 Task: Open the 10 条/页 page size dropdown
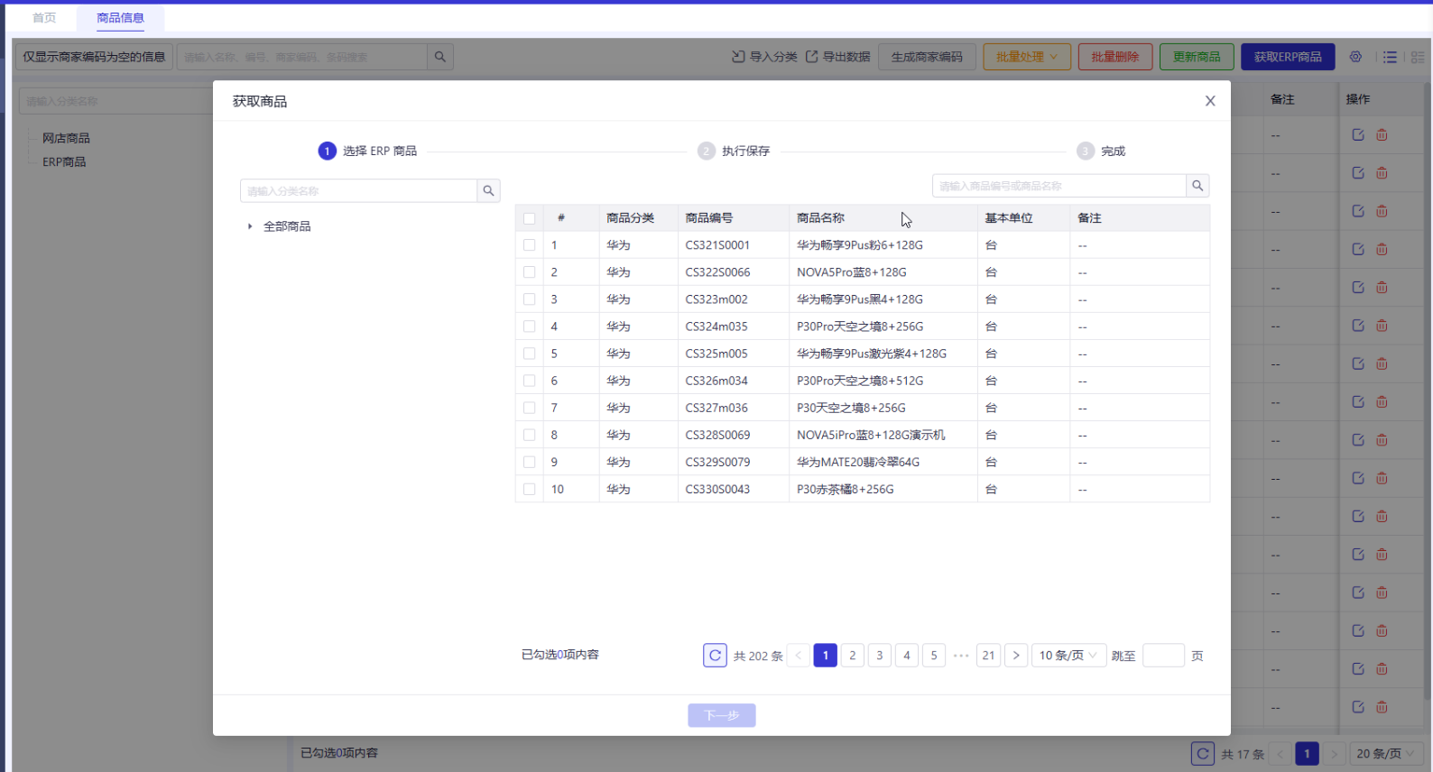1068,656
